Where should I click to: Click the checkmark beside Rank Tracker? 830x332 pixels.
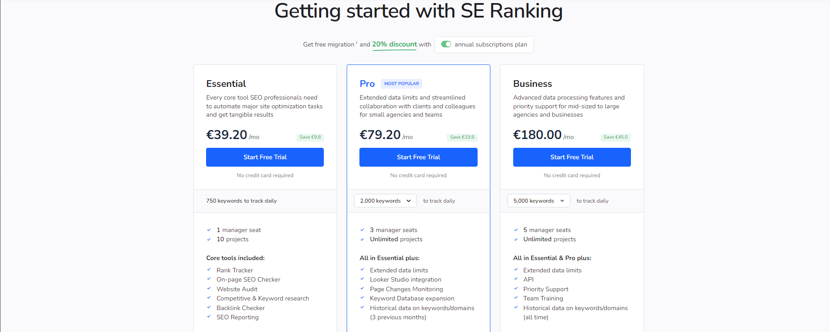pyautogui.click(x=209, y=270)
